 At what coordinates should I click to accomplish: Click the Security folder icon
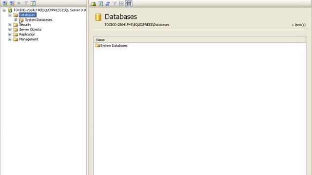(16, 25)
